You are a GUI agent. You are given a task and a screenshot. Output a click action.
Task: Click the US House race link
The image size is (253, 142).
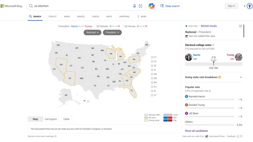pyautogui.click(x=135, y=26)
